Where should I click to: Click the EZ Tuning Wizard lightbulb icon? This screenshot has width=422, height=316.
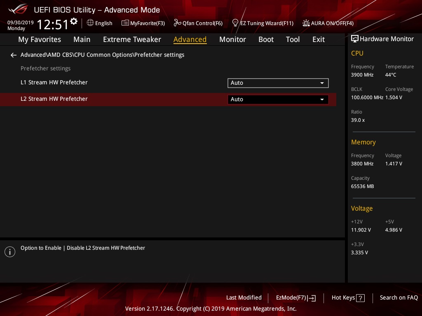tap(235, 23)
